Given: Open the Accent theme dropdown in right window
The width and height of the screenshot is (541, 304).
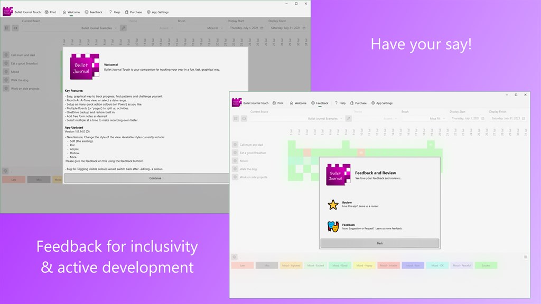Looking at the screenshot, I should coord(376,119).
